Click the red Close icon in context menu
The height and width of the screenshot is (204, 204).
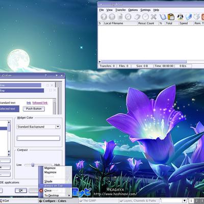tap(41, 191)
